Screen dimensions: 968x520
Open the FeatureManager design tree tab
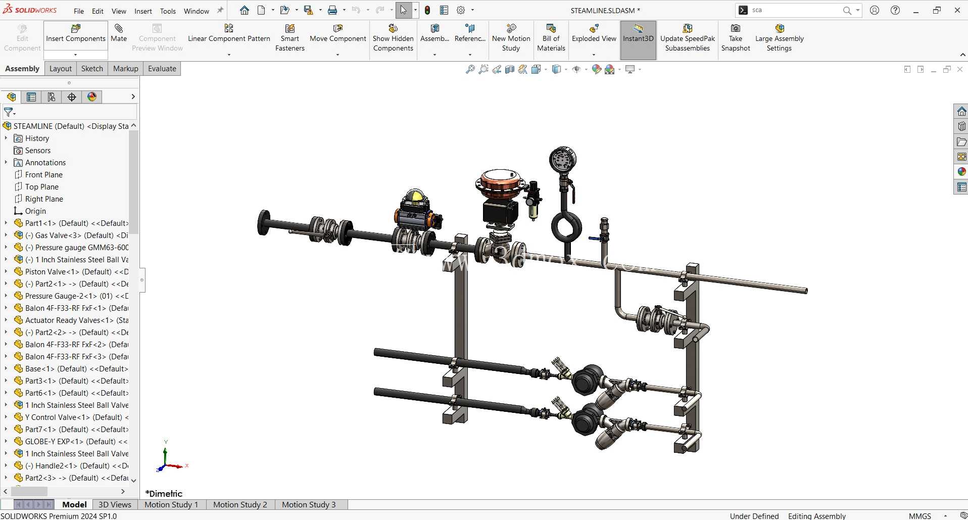coord(11,97)
